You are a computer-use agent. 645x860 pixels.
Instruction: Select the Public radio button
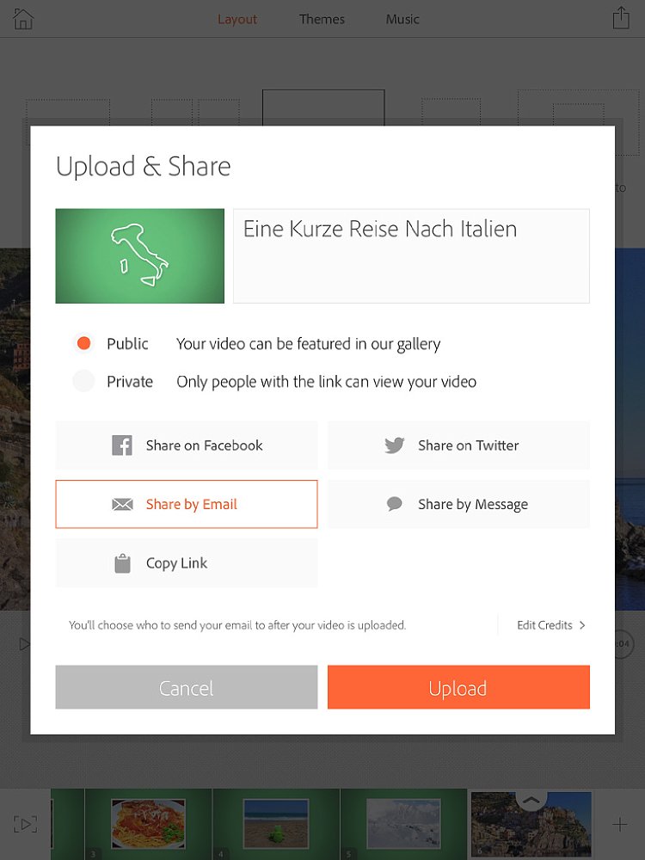pos(84,343)
